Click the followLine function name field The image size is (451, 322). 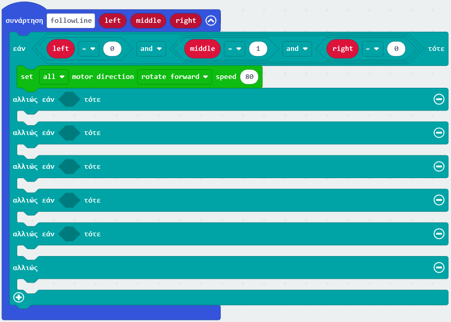(x=71, y=21)
